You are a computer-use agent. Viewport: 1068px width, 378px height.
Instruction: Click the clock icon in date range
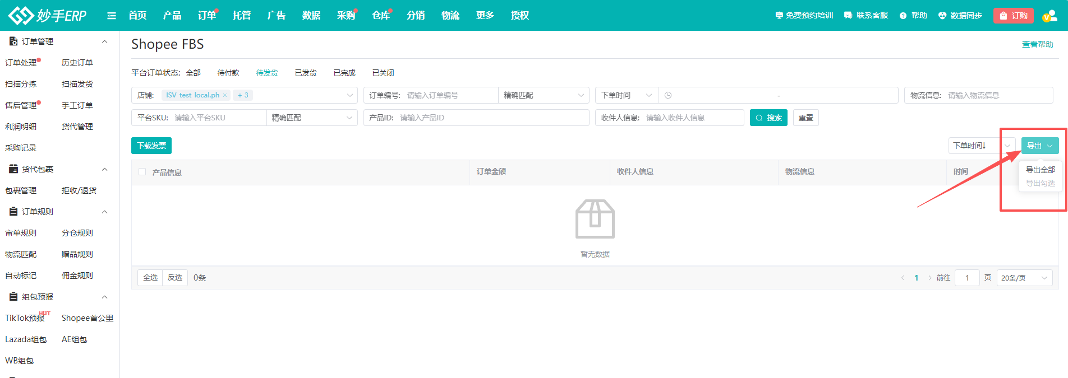click(x=668, y=95)
